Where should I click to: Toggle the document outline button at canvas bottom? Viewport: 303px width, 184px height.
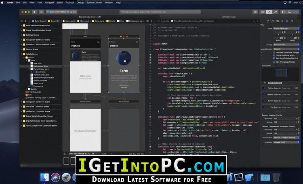point(65,154)
